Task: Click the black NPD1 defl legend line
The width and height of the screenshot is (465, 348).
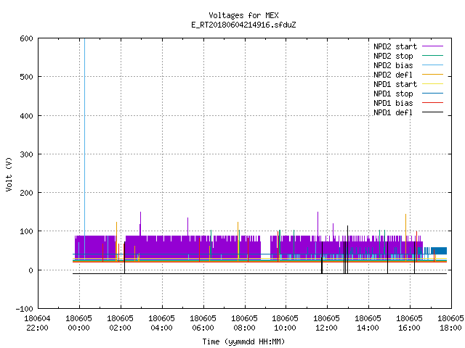Action: pyautogui.click(x=433, y=112)
